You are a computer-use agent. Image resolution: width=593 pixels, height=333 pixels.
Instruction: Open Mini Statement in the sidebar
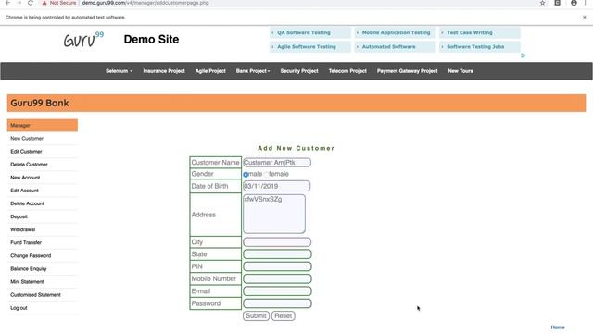(27, 282)
